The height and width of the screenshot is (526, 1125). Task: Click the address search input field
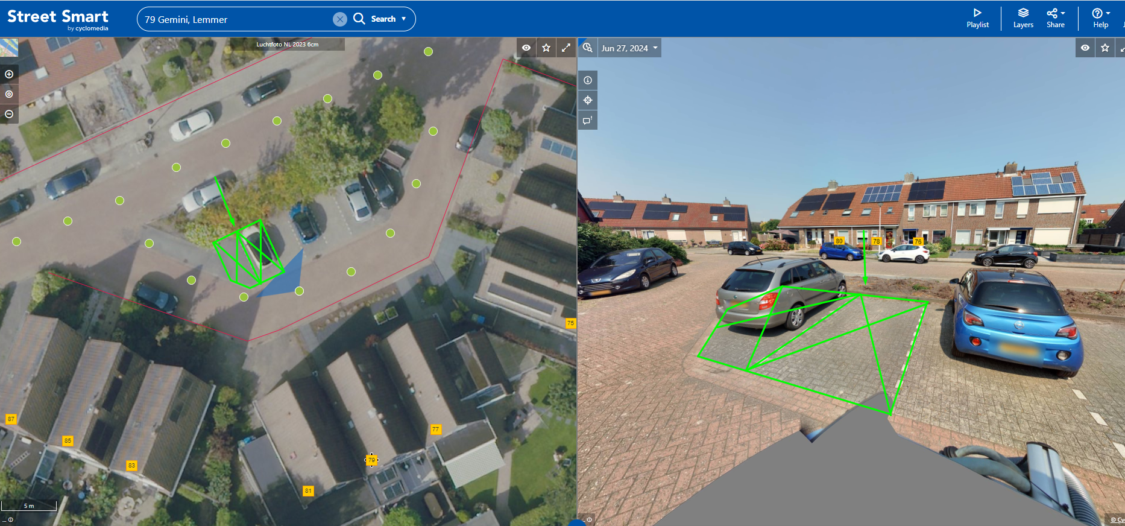click(235, 19)
